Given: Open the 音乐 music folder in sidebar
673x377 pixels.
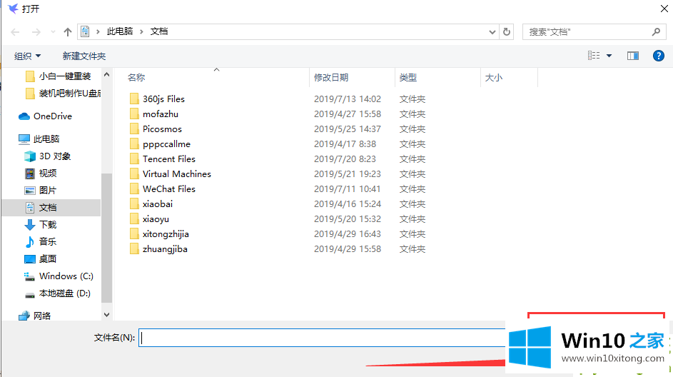Looking at the screenshot, I should coord(47,242).
